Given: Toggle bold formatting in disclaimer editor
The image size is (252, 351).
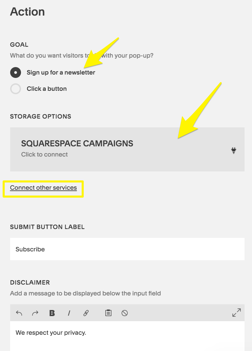Looking at the screenshot, I should [x=52, y=313].
